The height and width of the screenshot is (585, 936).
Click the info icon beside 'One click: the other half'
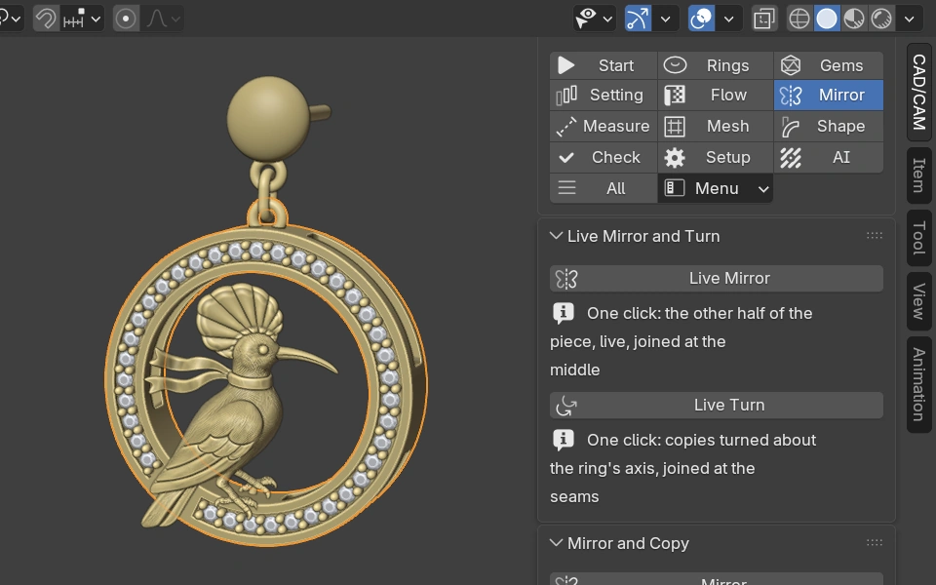pos(563,313)
